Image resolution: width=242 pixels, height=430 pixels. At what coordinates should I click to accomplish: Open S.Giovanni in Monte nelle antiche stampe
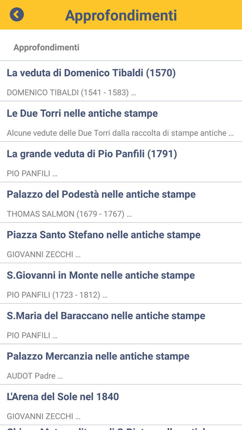pyautogui.click(x=121, y=283)
